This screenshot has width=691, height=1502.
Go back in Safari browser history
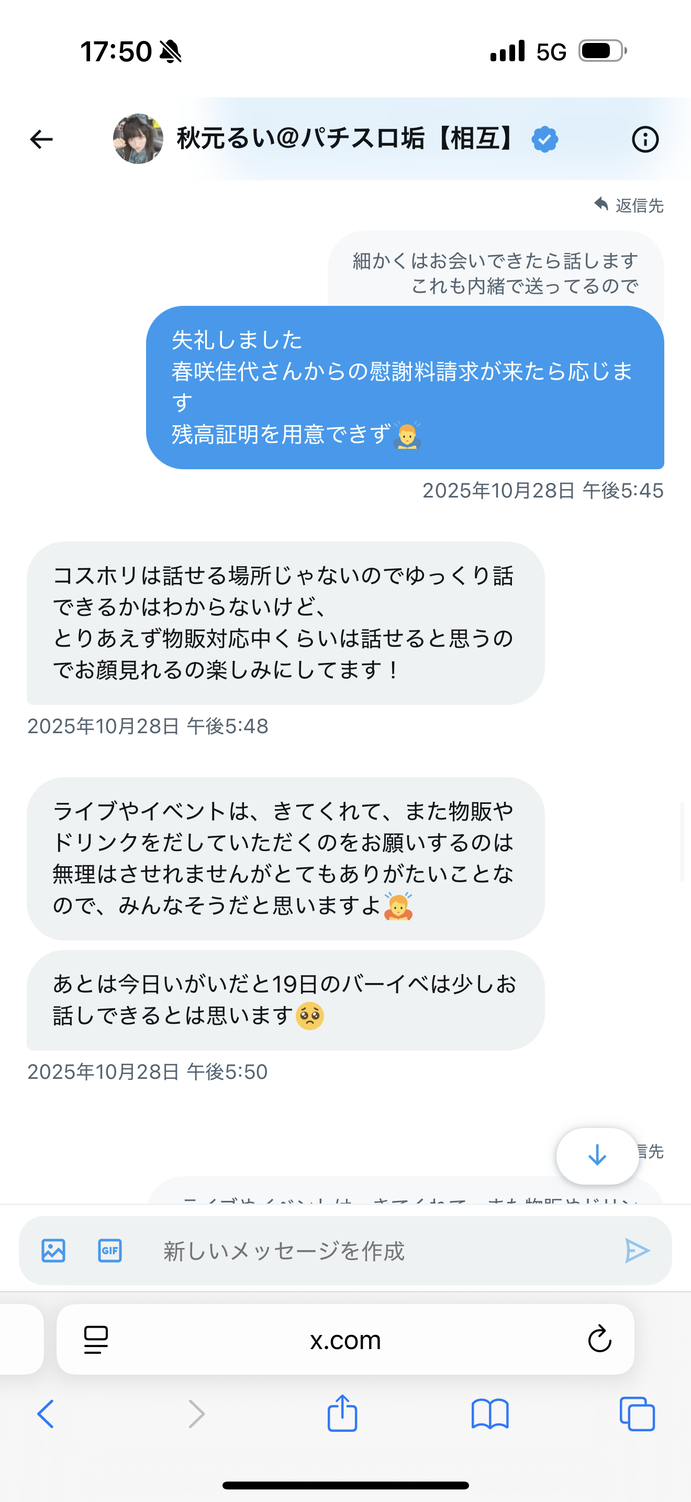click(46, 1413)
